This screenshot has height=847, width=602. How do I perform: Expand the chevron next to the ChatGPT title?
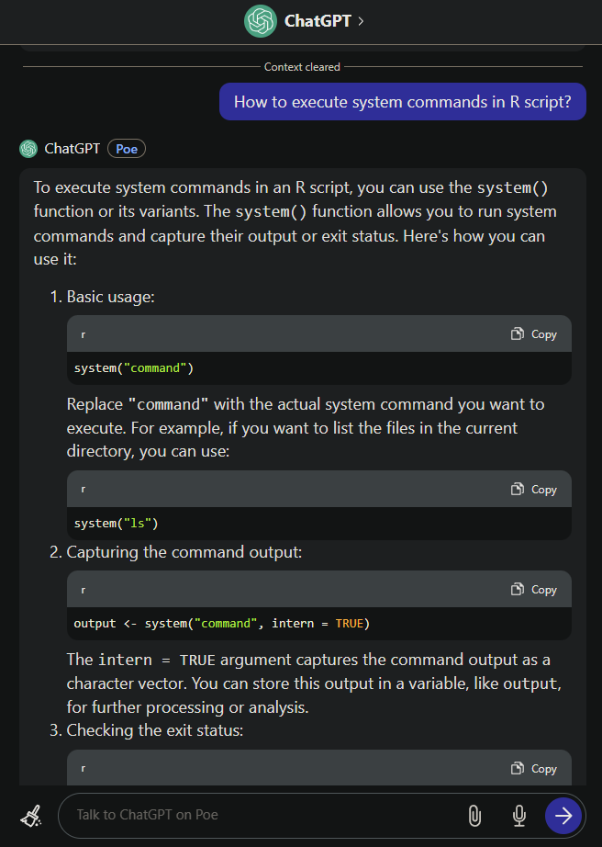(361, 21)
